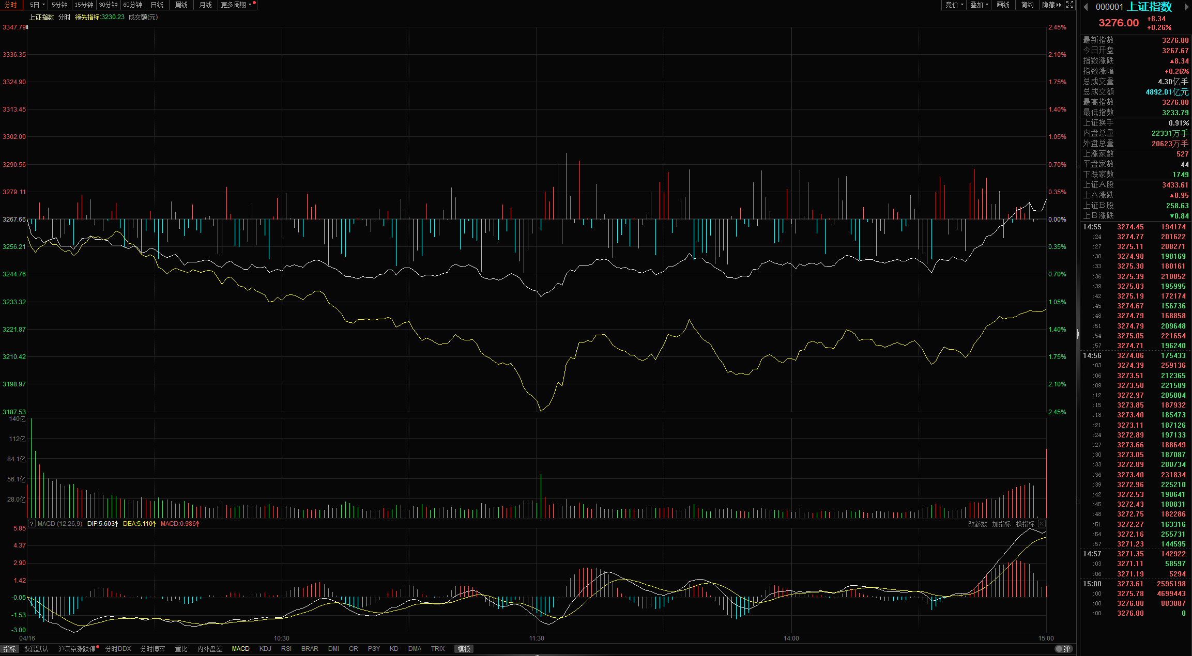Switch to the 日线 daily chart tab
Viewport: 1192px width, 656px height.
click(157, 5)
